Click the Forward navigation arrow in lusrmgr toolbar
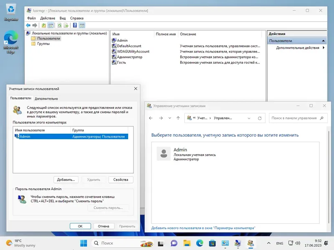This screenshot has width=334, height=250. [x=35, y=25]
